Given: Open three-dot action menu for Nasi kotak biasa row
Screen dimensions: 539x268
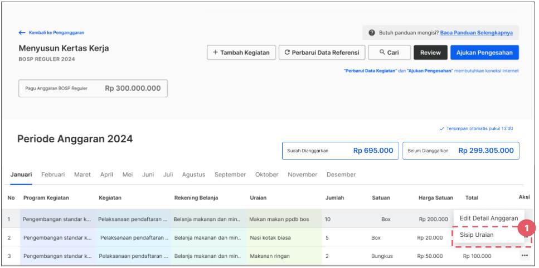Looking at the screenshot, I should [526, 236].
